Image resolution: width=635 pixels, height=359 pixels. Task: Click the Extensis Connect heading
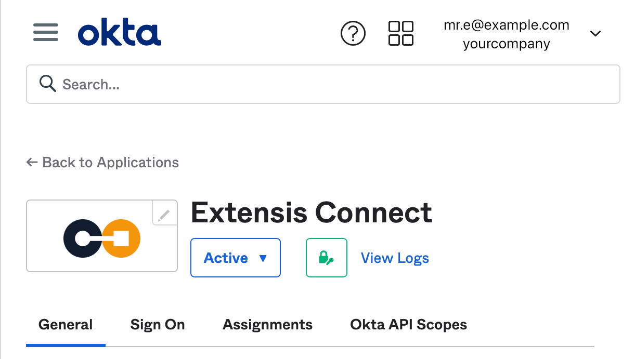[x=312, y=212]
